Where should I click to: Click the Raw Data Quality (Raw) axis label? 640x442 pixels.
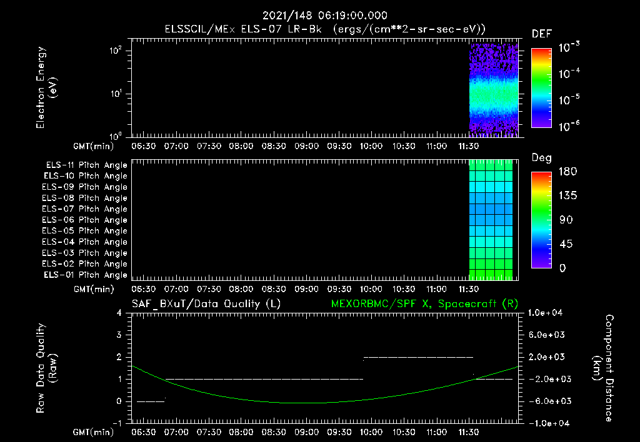pyautogui.click(x=46, y=368)
